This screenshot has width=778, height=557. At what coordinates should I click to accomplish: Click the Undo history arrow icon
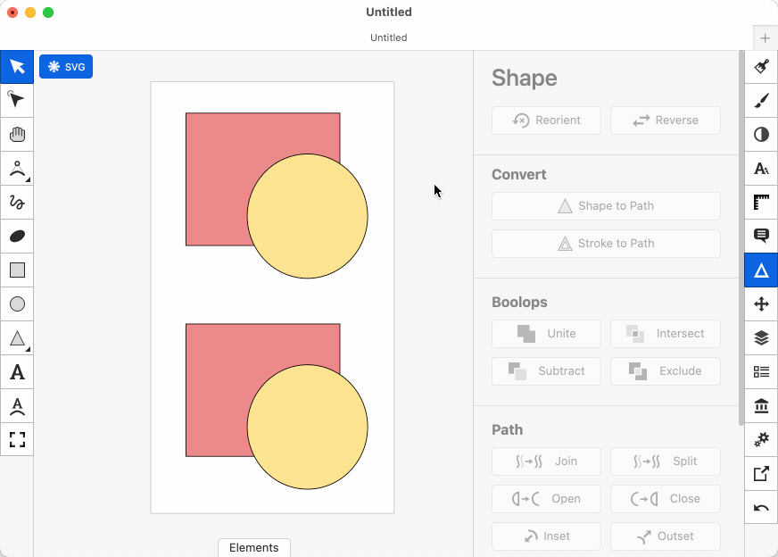pyautogui.click(x=761, y=508)
